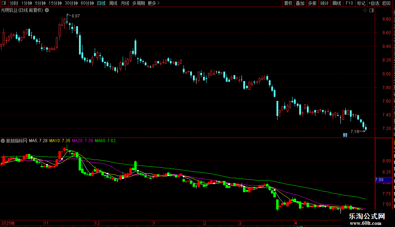Open the 统计 statistics tool
Image resolution: width=395 pixels, height=227 pixels.
324,3
